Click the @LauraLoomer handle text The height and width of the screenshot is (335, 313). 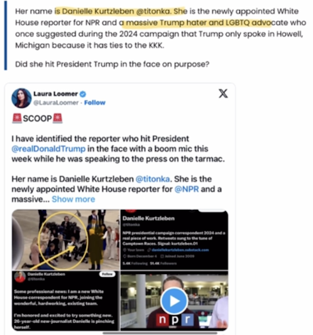click(56, 102)
